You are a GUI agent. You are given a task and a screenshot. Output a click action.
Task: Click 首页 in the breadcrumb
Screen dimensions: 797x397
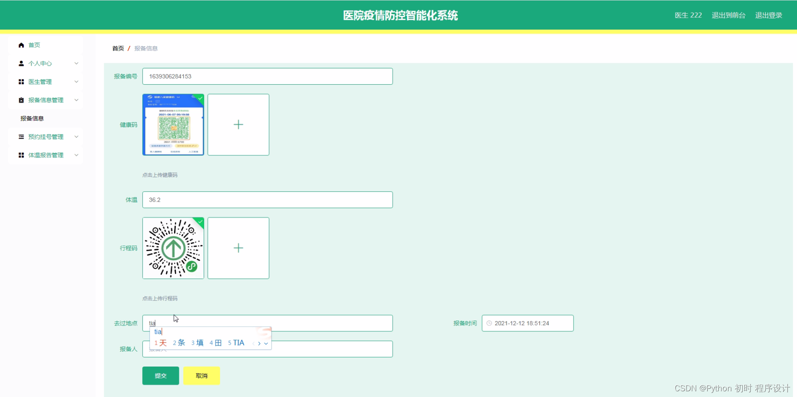click(118, 49)
